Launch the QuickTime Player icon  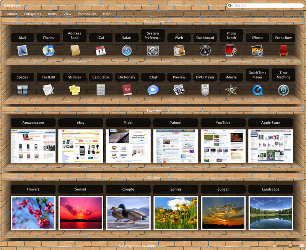(x=257, y=90)
